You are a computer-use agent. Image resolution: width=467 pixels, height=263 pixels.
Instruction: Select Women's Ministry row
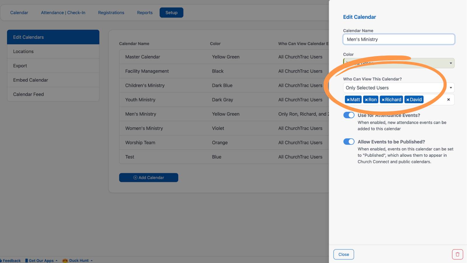click(224, 128)
